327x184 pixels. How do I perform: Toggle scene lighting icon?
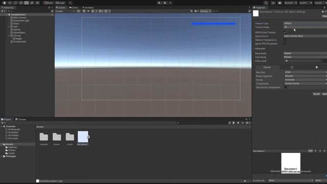point(84,11)
